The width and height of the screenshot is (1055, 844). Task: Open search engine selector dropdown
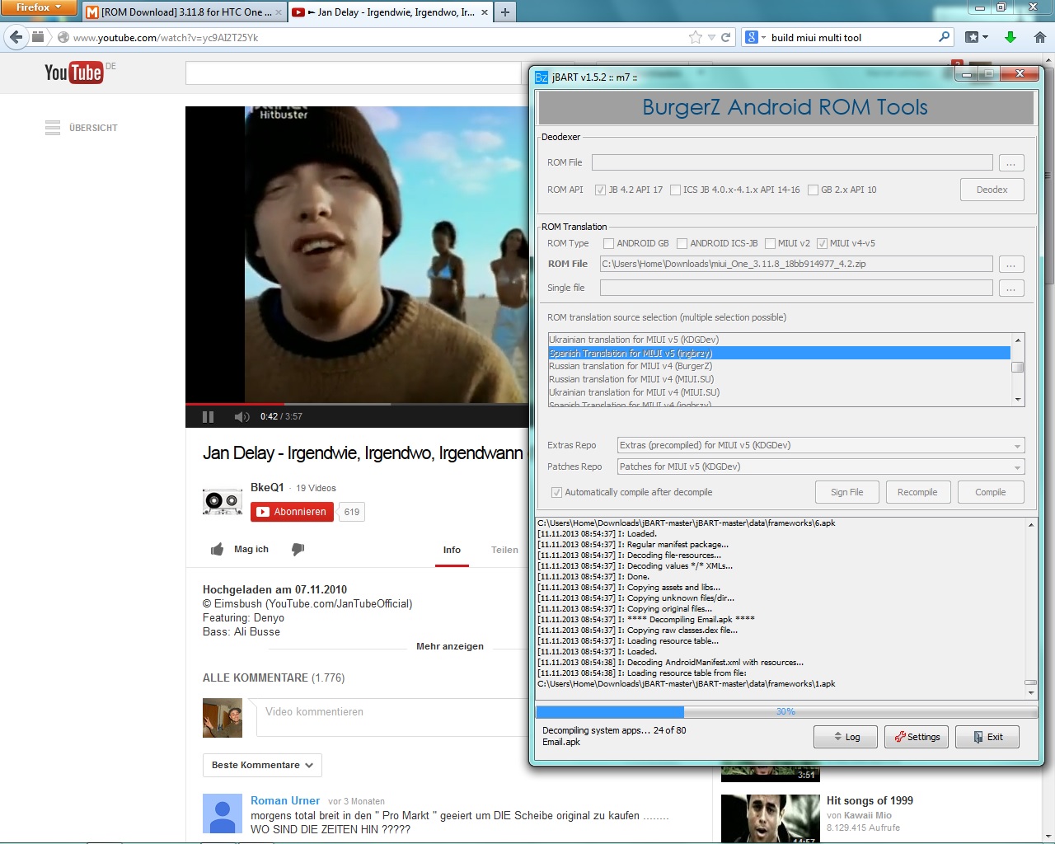(756, 37)
